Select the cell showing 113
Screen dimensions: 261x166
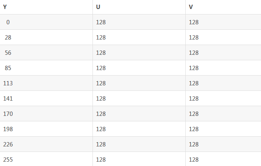pyautogui.click(x=8, y=83)
